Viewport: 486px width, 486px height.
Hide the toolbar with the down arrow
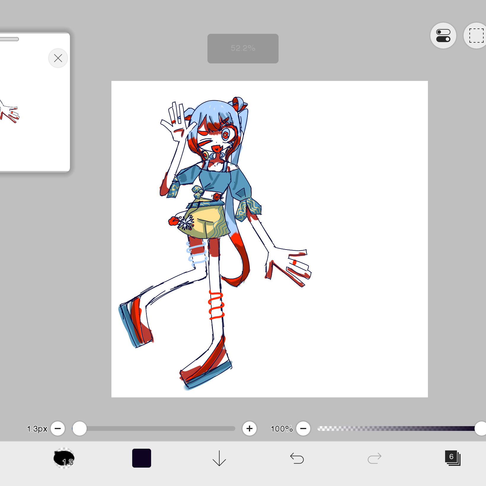point(219,458)
